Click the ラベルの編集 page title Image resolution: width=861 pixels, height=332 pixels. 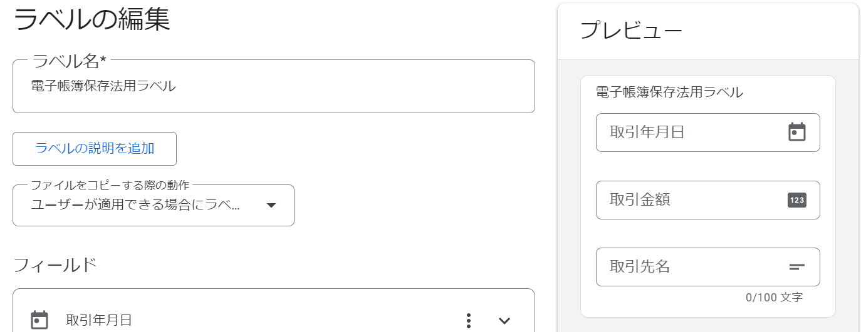pos(91,19)
